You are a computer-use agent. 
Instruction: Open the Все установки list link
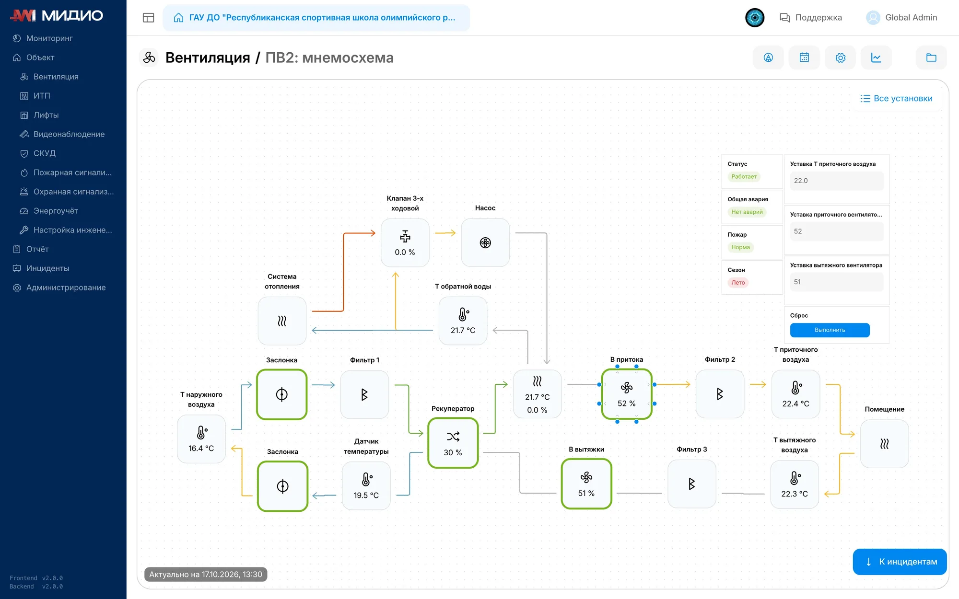pyautogui.click(x=896, y=98)
